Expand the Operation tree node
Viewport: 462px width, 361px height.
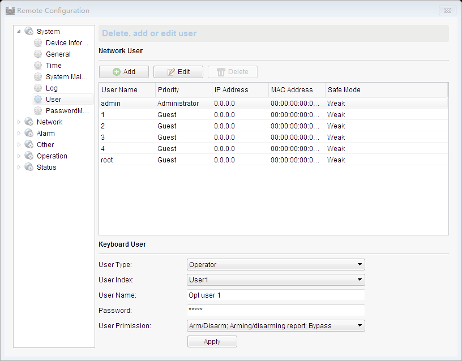click(x=19, y=156)
